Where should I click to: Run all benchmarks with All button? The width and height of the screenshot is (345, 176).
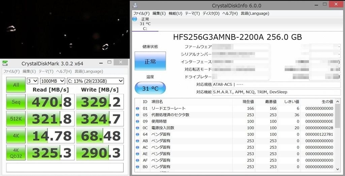click(15, 84)
